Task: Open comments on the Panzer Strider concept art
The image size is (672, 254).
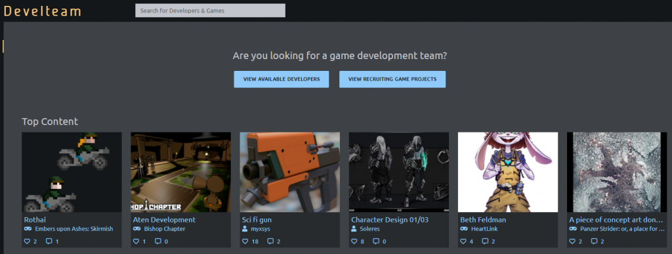Action: pos(593,241)
